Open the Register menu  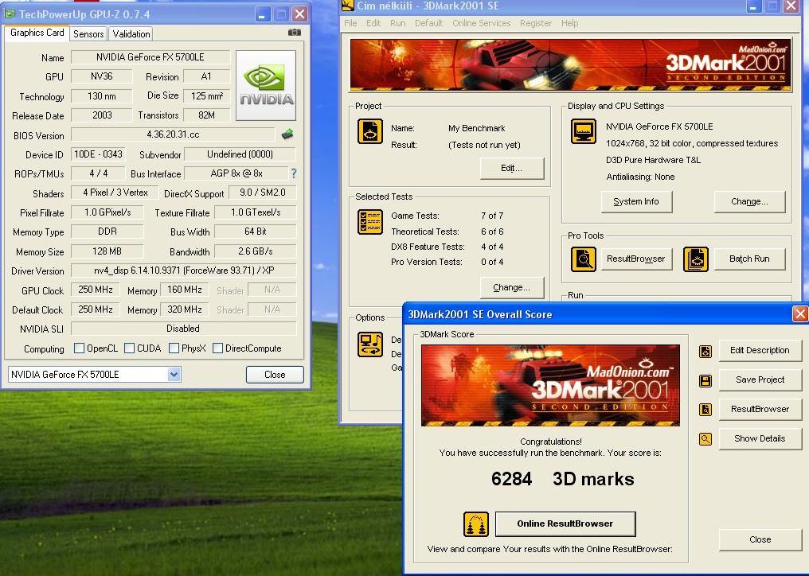point(536,23)
